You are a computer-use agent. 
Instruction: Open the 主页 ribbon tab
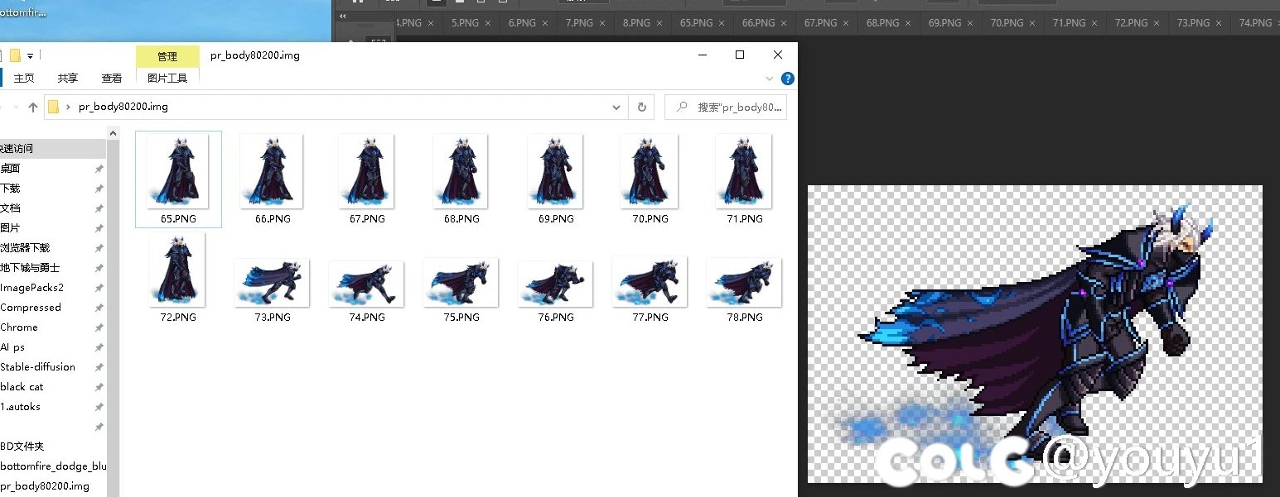[x=24, y=78]
